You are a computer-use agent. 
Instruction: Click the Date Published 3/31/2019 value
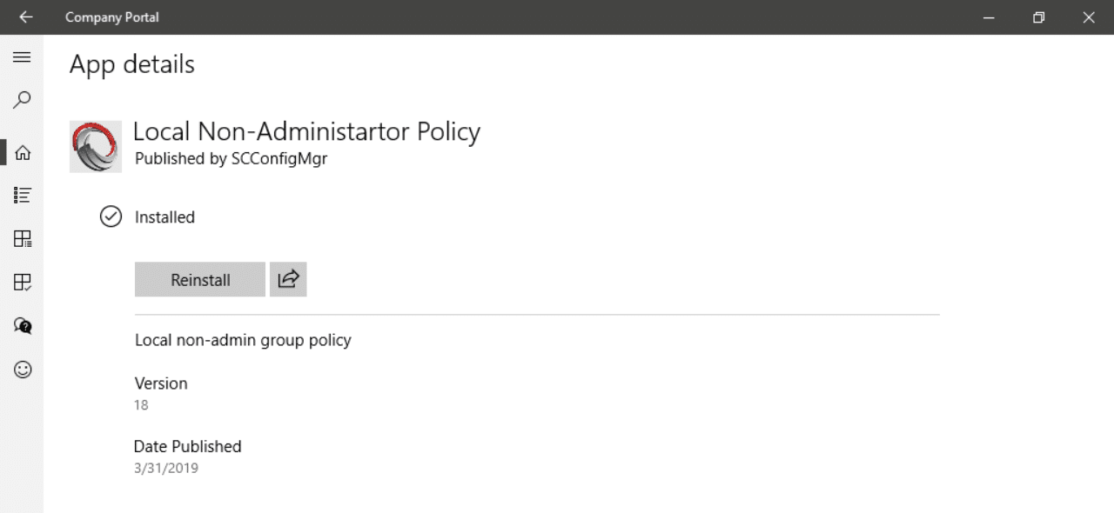[x=166, y=469]
